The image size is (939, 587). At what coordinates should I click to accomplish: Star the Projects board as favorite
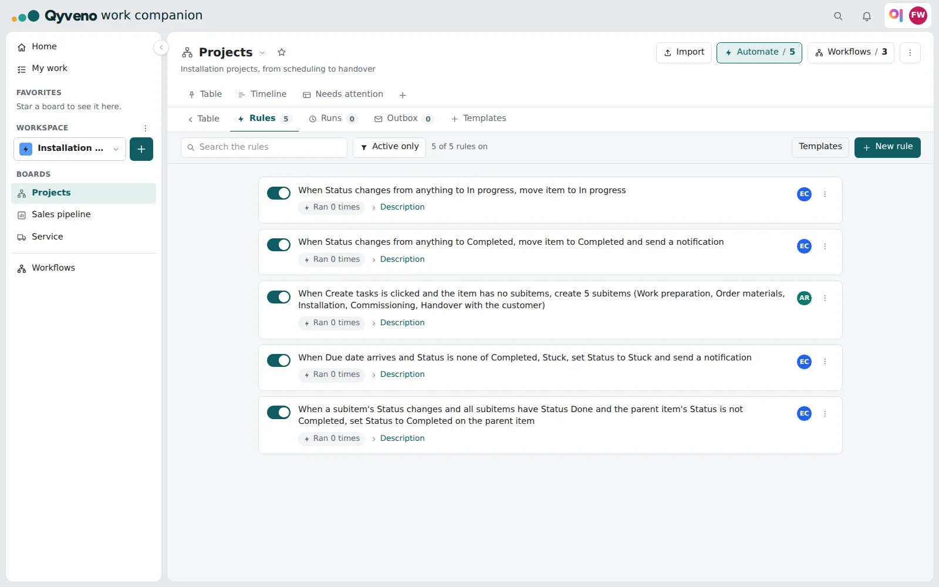point(282,52)
